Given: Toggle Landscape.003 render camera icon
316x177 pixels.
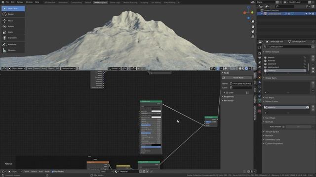Looking at the screenshot, I should [x=313, y=14].
